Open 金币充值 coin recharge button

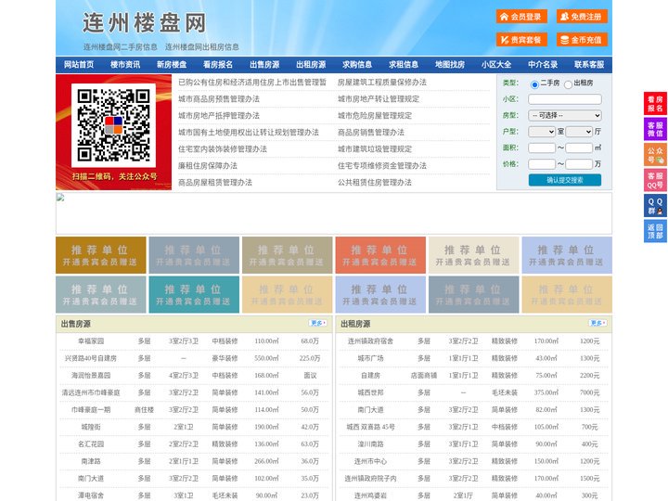582,40
